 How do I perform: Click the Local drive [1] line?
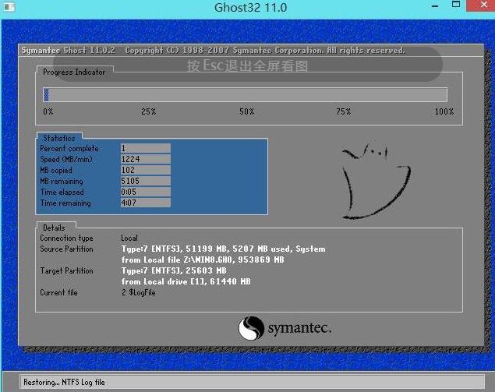coord(186,281)
